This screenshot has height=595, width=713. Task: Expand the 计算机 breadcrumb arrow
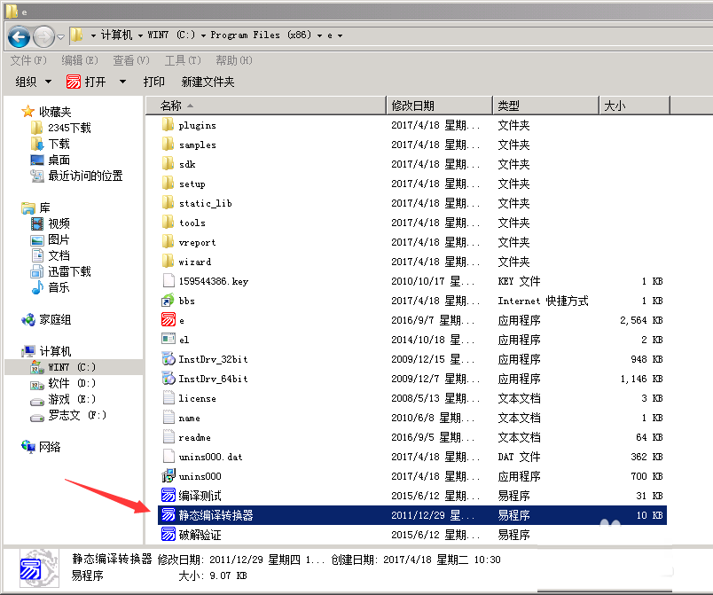139,35
